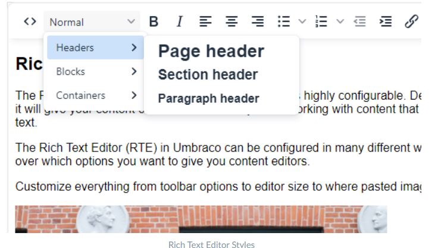
Task: Open the Normal formats dropdown
Action: tap(92, 21)
